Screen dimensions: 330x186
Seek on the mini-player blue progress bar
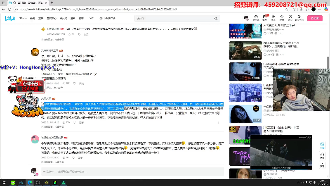pyautogui.click(x=281, y=169)
